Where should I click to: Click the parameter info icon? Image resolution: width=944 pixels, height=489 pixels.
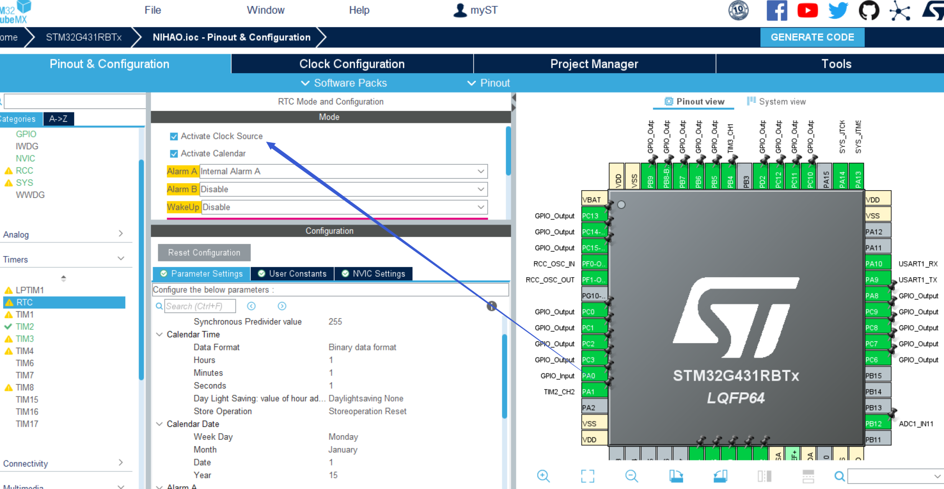point(491,306)
